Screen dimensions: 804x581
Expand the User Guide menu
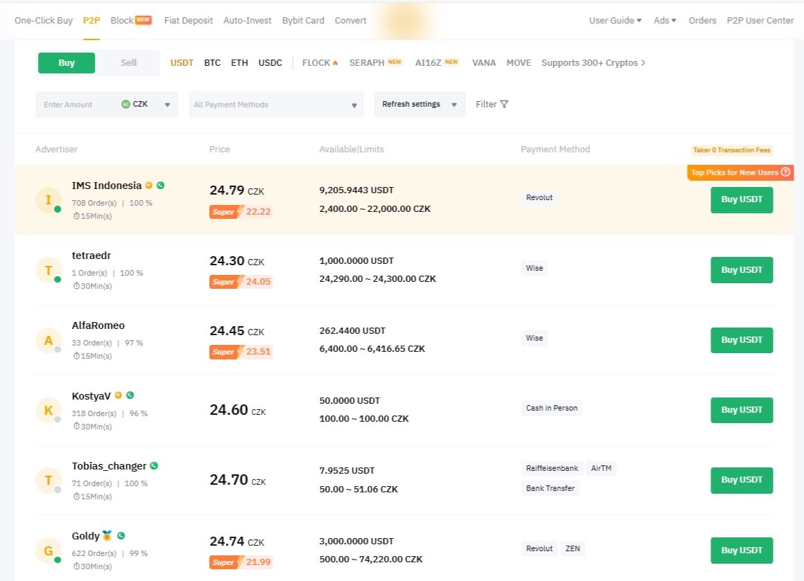click(616, 21)
